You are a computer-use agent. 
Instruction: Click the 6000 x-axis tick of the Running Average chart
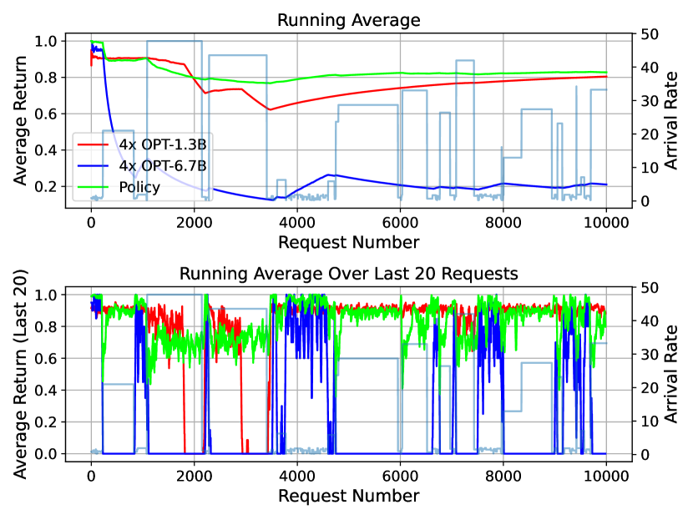(x=400, y=222)
